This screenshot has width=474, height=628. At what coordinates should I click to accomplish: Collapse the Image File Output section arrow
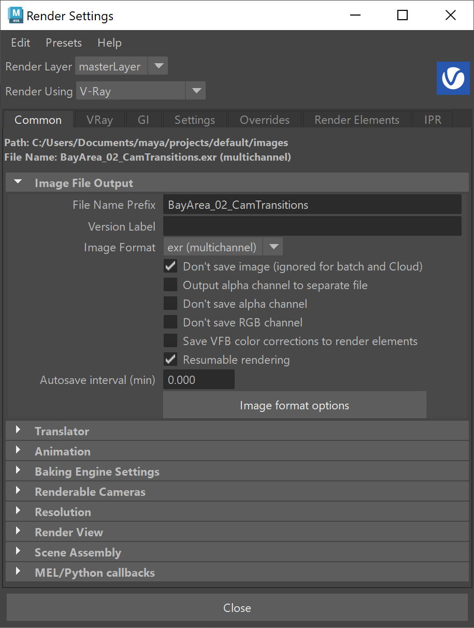(18, 182)
